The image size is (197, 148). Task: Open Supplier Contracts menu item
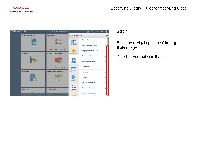[x=92, y=61]
